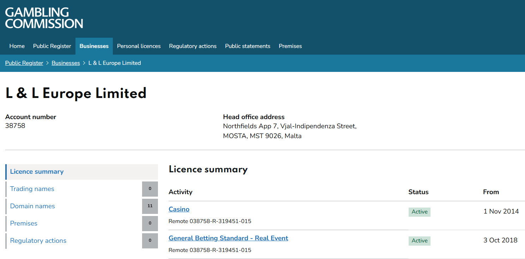Follow the Businesses breadcrumb link
This screenshot has width=525, height=259.
[x=66, y=63]
